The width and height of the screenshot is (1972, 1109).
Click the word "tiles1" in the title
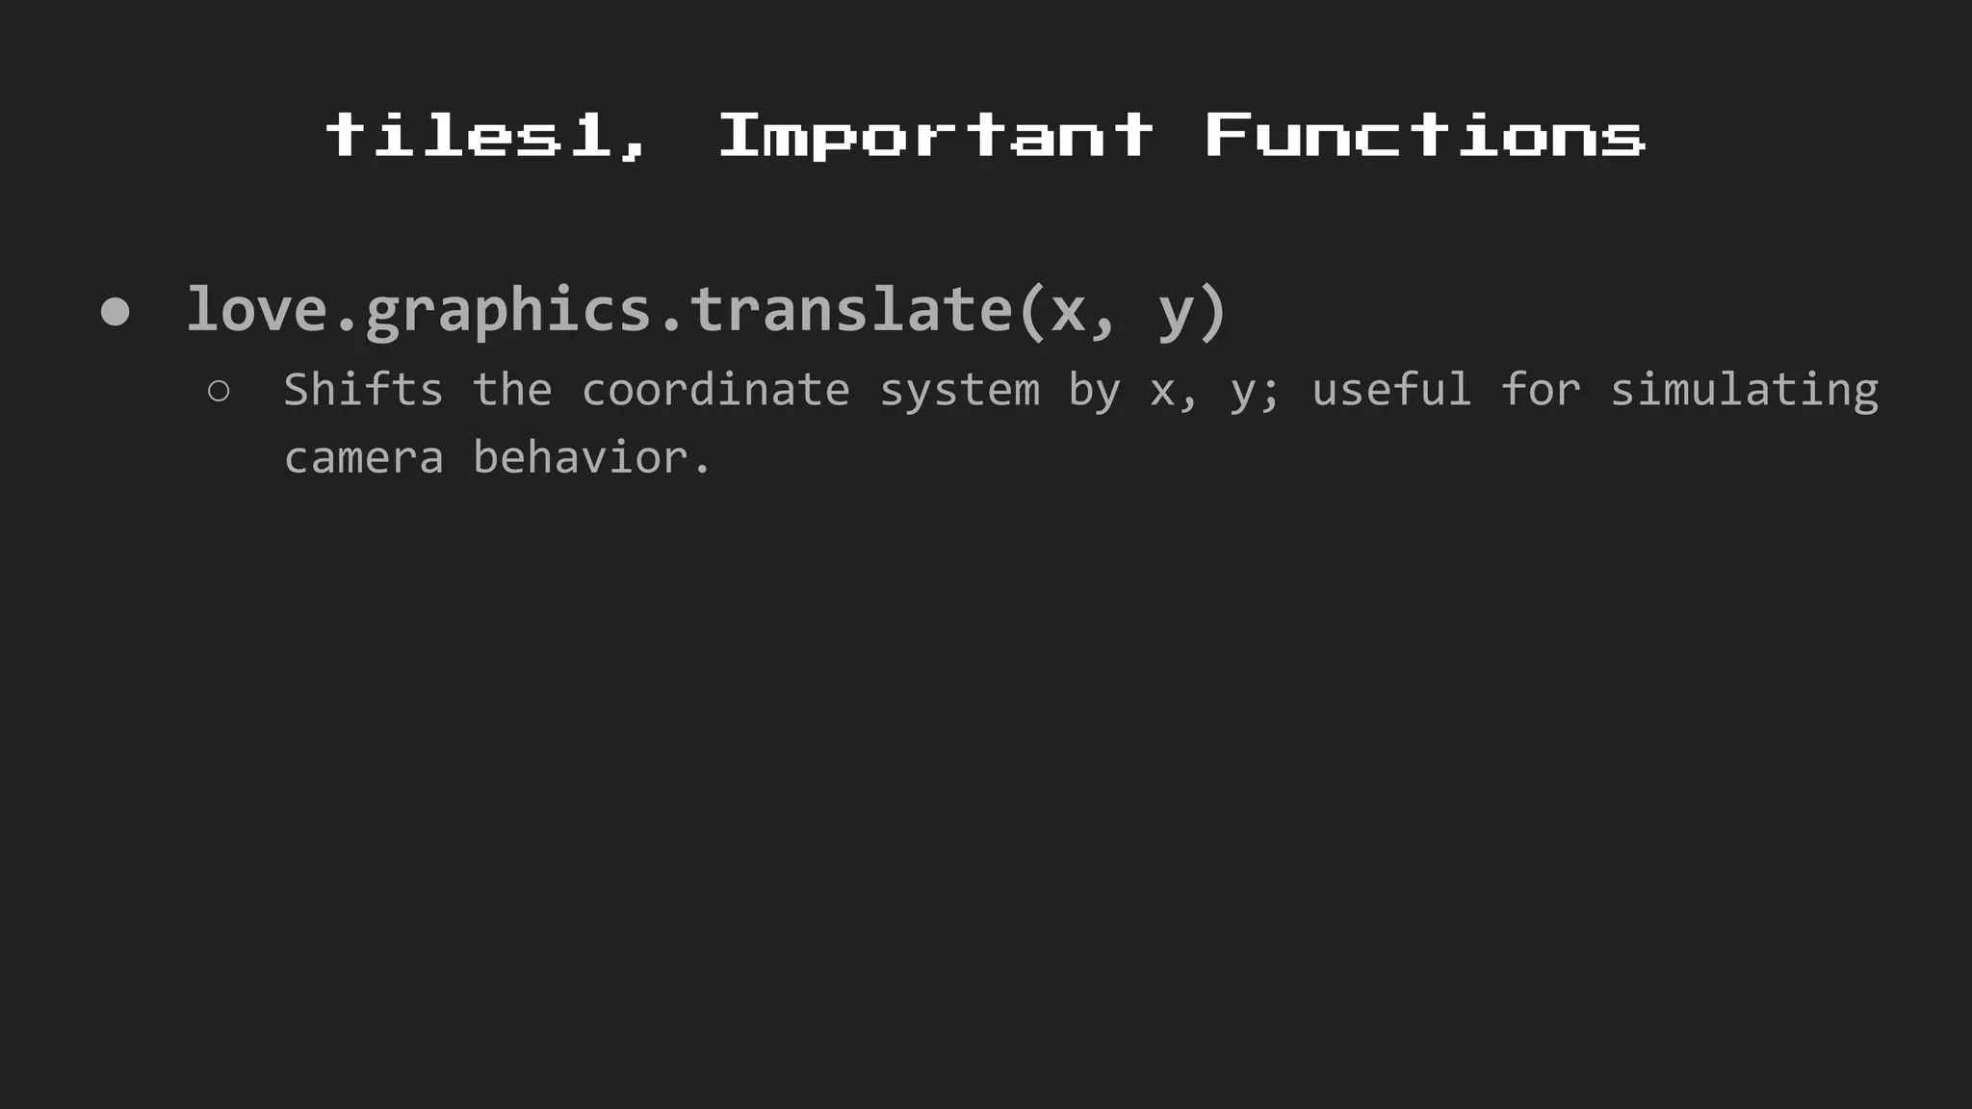(x=470, y=135)
